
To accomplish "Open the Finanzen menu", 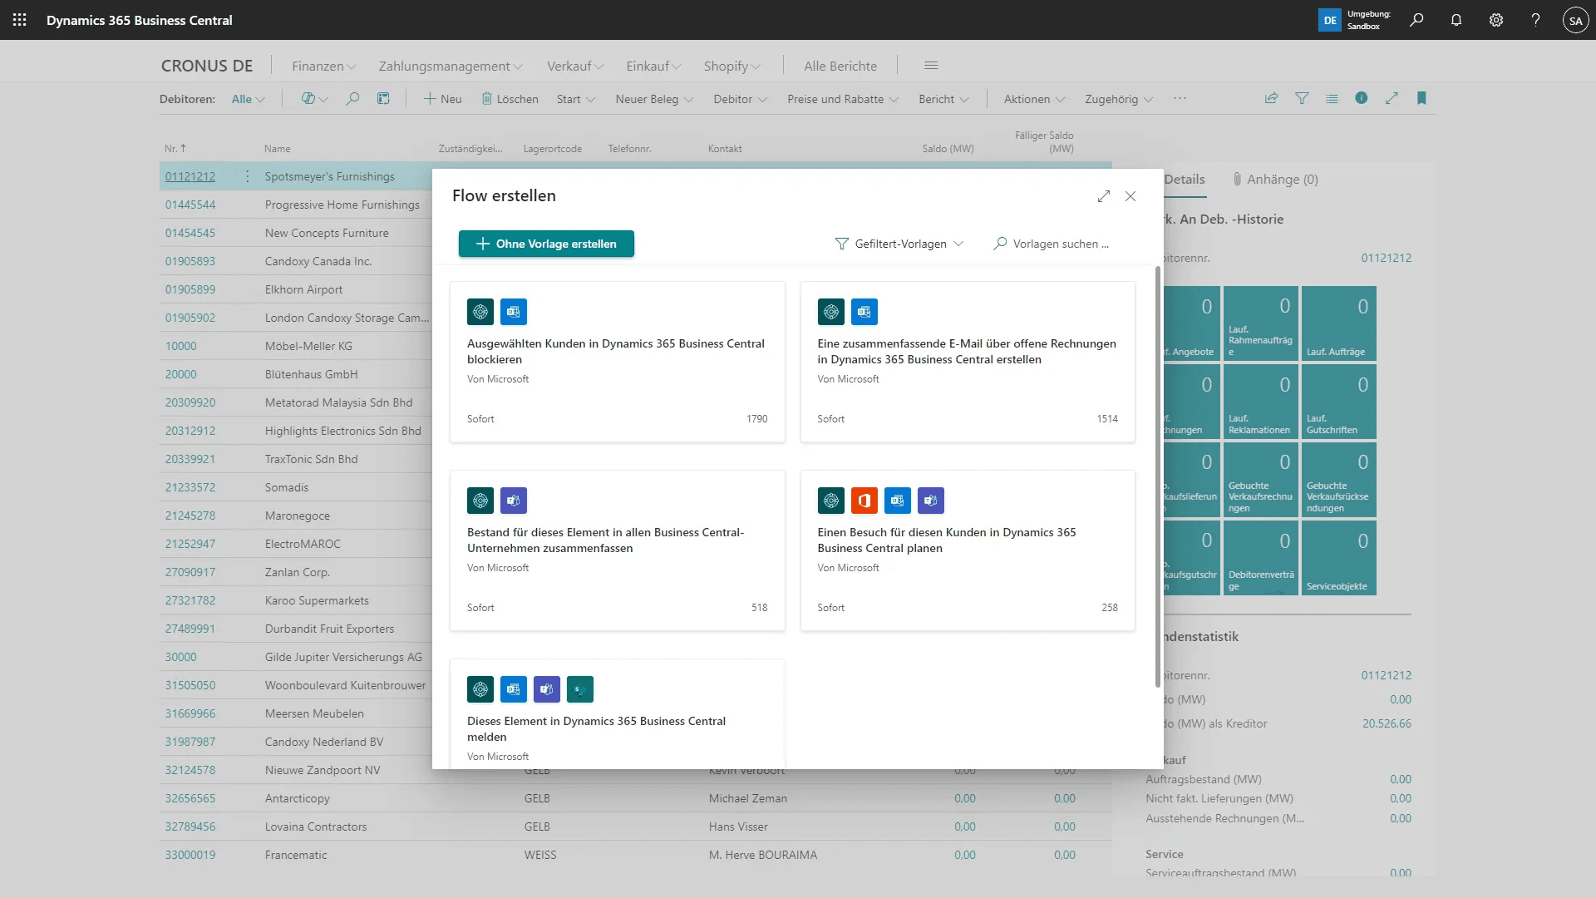I will (323, 66).
